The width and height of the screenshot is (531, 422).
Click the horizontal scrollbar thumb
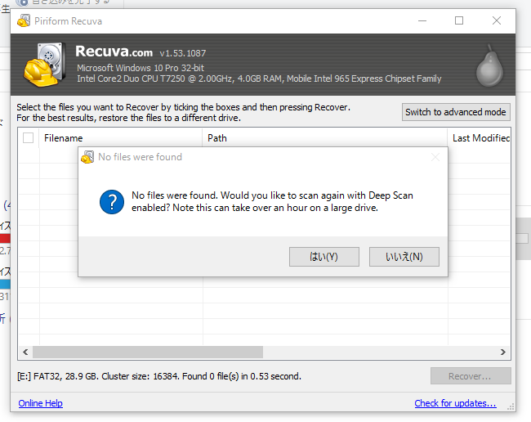pos(148,352)
